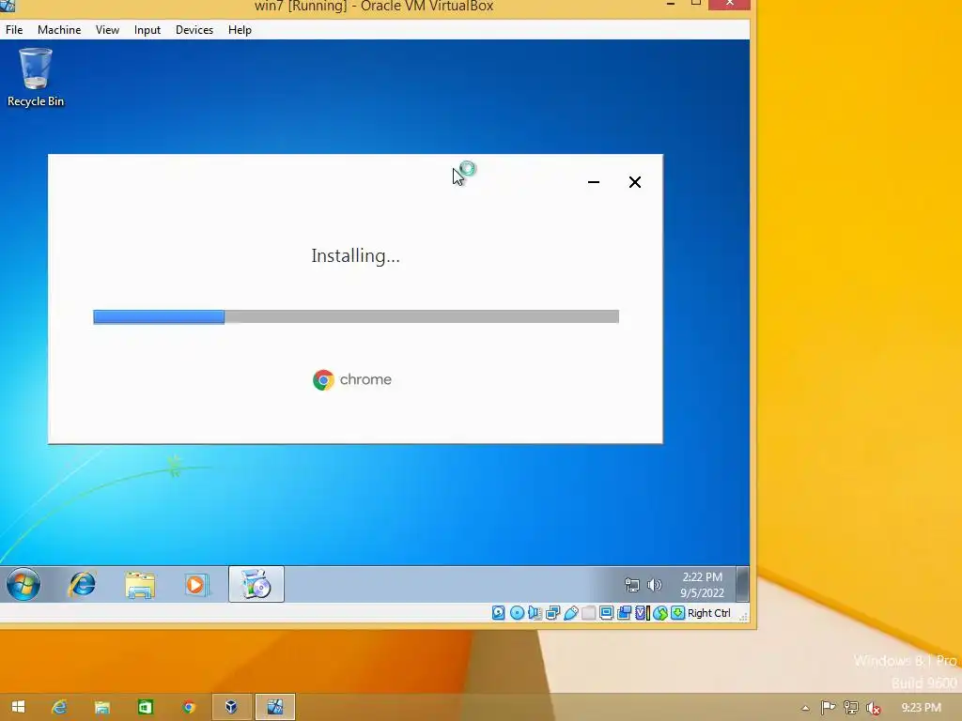Viewport: 962px width, 721px height.
Task: Click the Win7 Show Desktop strip
Action: point(742,584)
